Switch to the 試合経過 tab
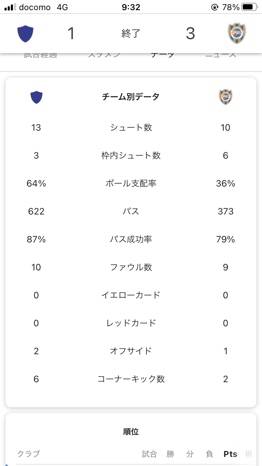Viewport: 262px width, 466px height. (41, 55)
